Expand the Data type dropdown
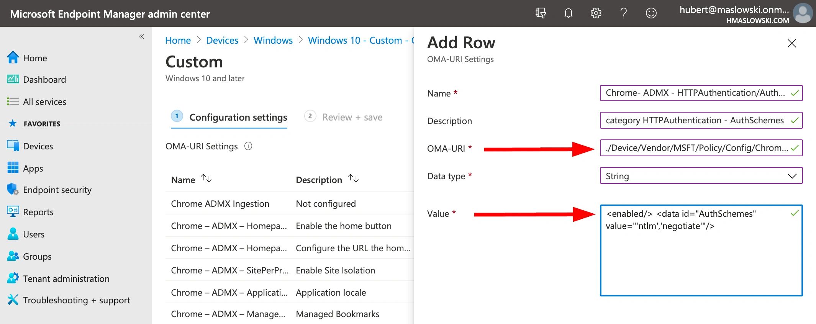The height and width of the screenshot is (324, 816). pos(701,176)
